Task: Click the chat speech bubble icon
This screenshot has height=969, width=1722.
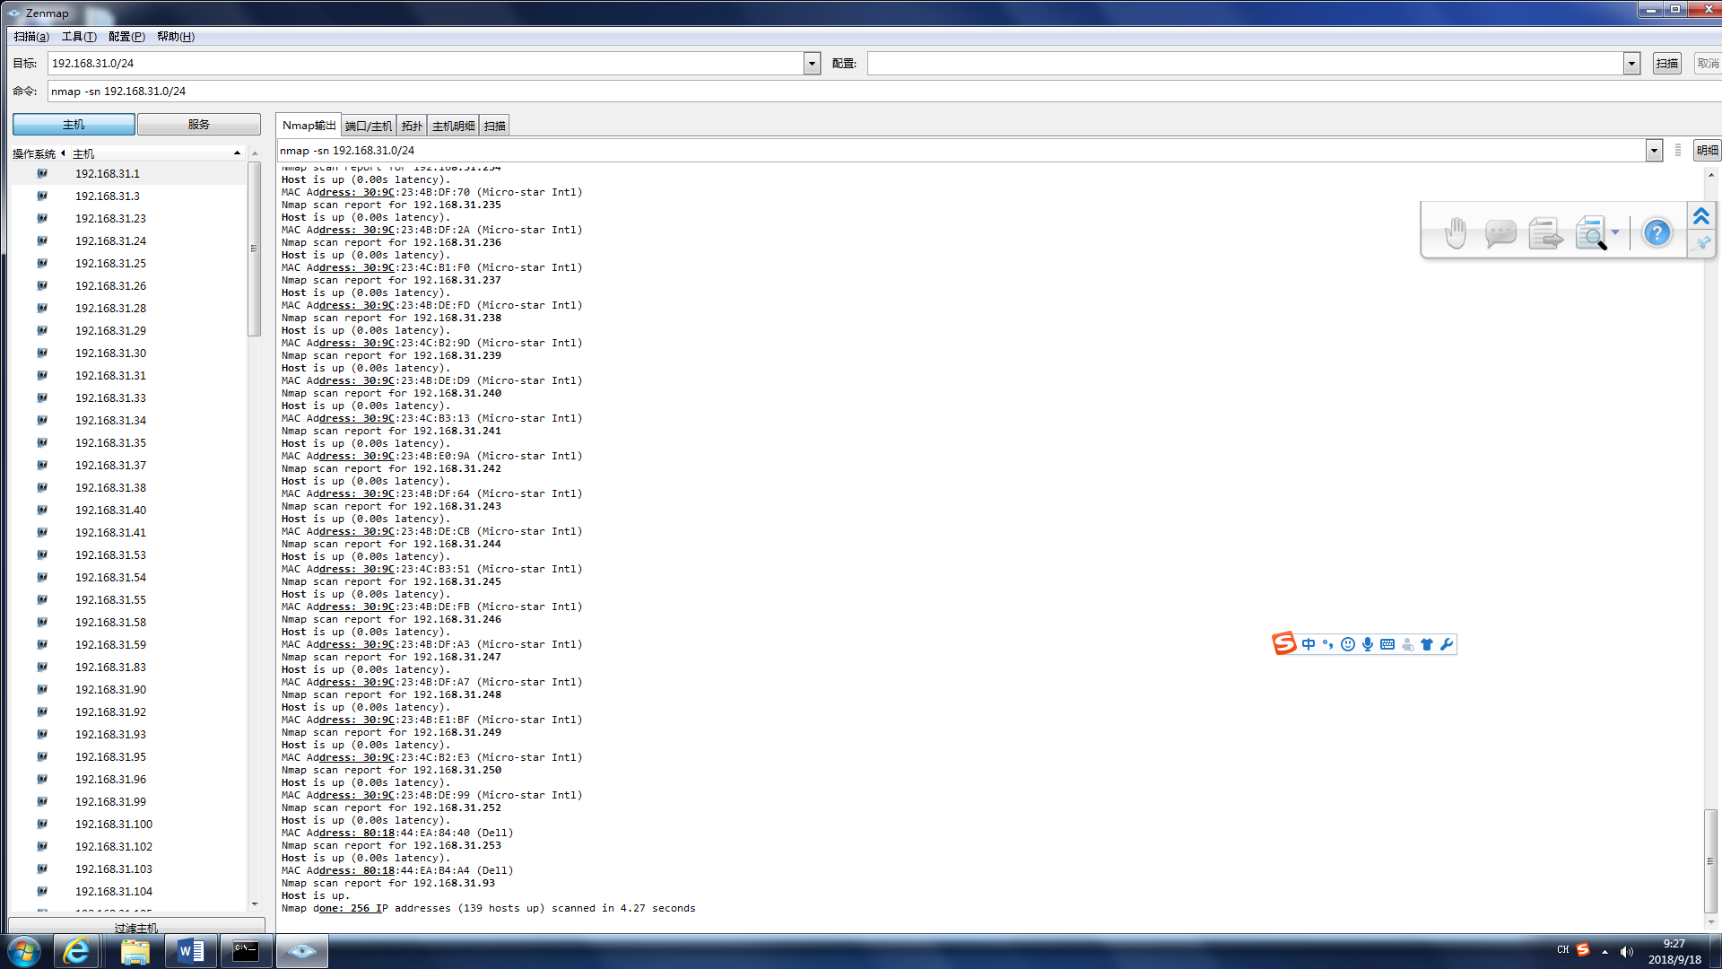Action: coord(1500,233)
